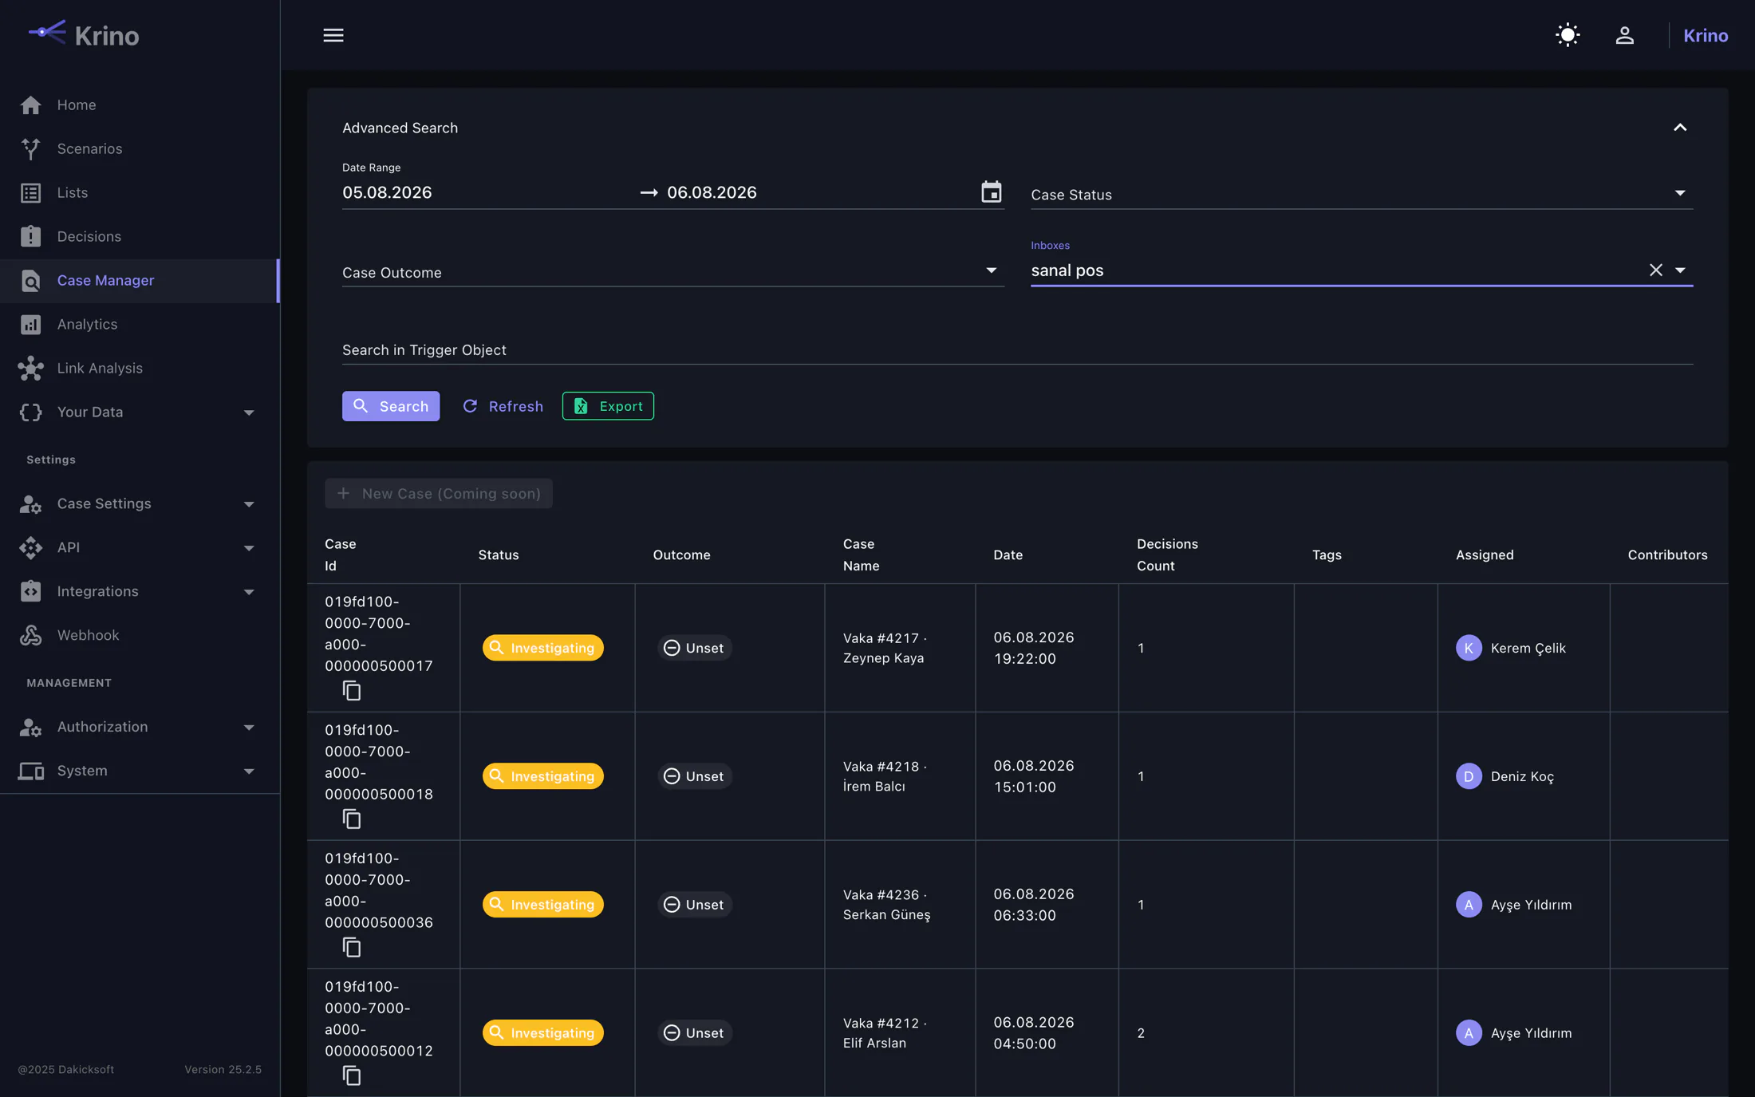Open the Case Status dropdown

pyautogui.click(x=1362, y=194)
